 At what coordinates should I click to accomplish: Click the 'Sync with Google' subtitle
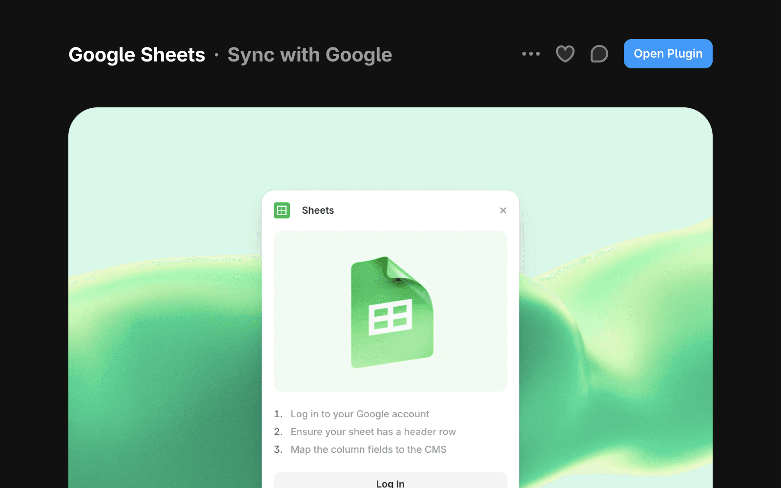tap(310, 55)
